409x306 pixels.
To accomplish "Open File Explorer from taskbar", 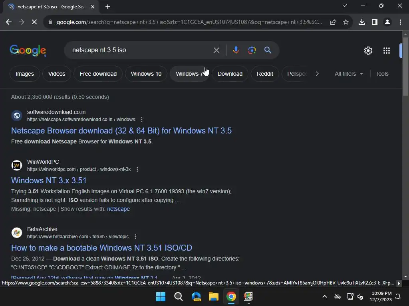I will pyautogui.click(x=213, y=296).
